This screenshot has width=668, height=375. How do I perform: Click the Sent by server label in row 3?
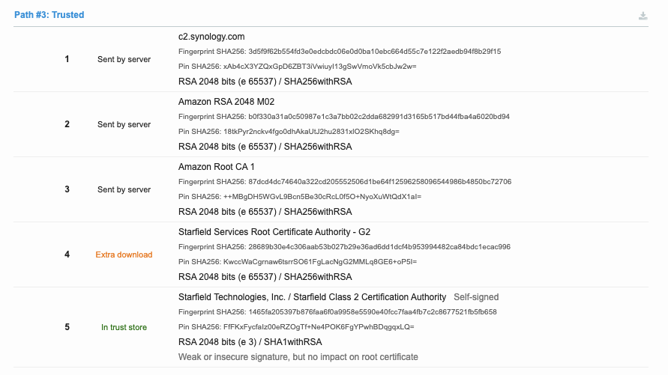(x=124, y=189)
